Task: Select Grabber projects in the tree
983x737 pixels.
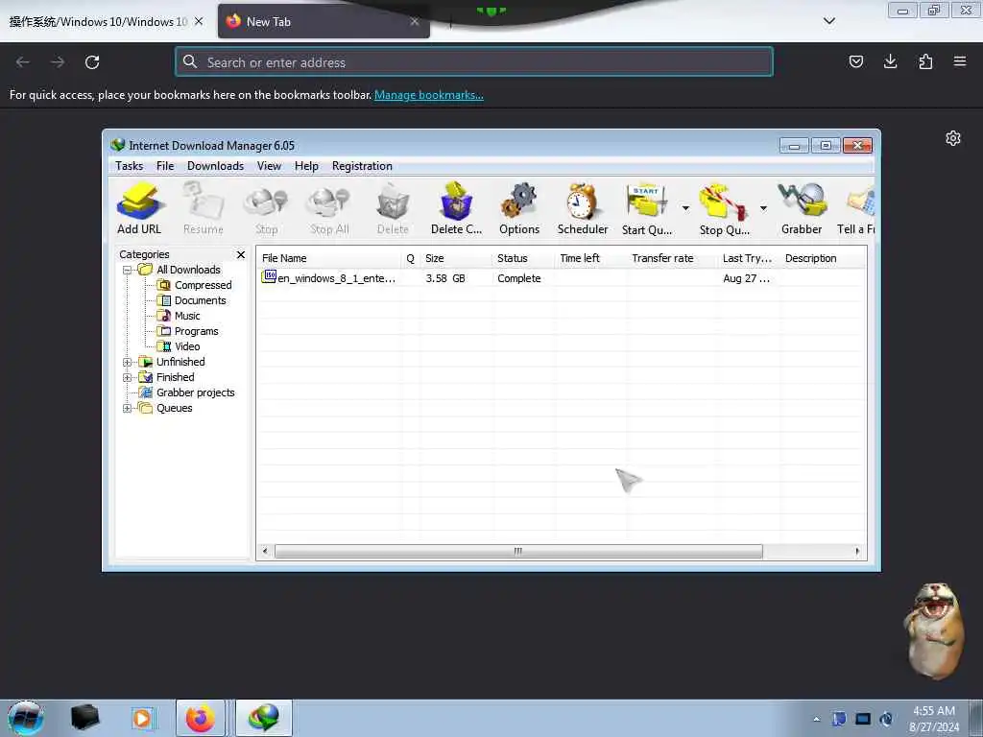Action: (x=195, y=392)
